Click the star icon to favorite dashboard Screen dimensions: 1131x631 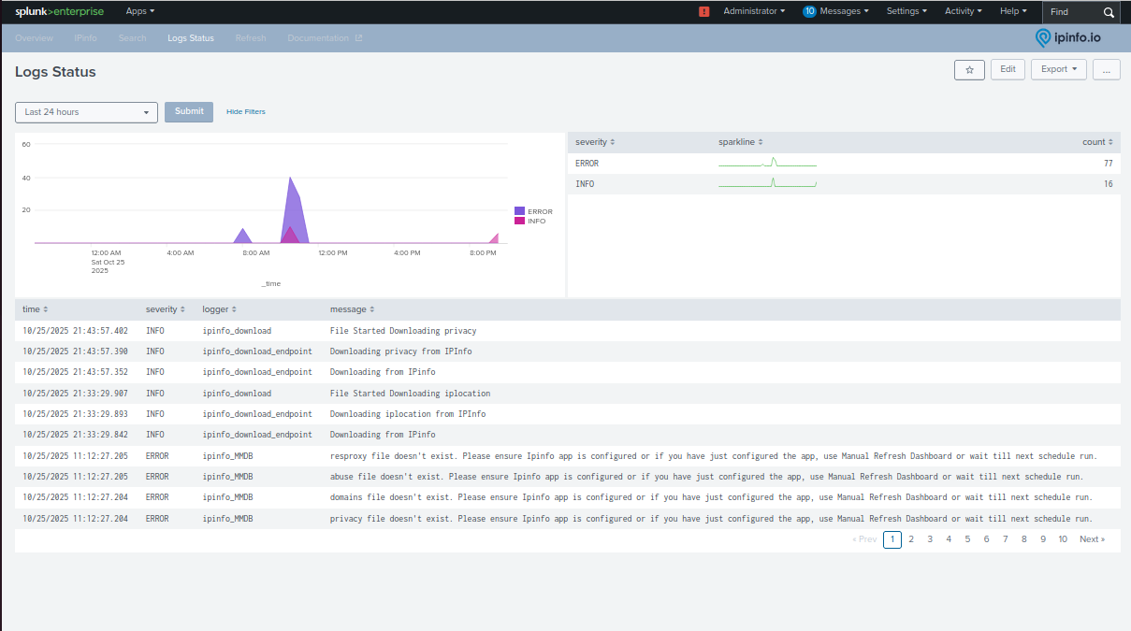pos(969,69)
